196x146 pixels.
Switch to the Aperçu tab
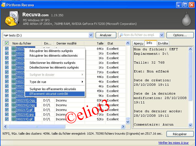138,43
